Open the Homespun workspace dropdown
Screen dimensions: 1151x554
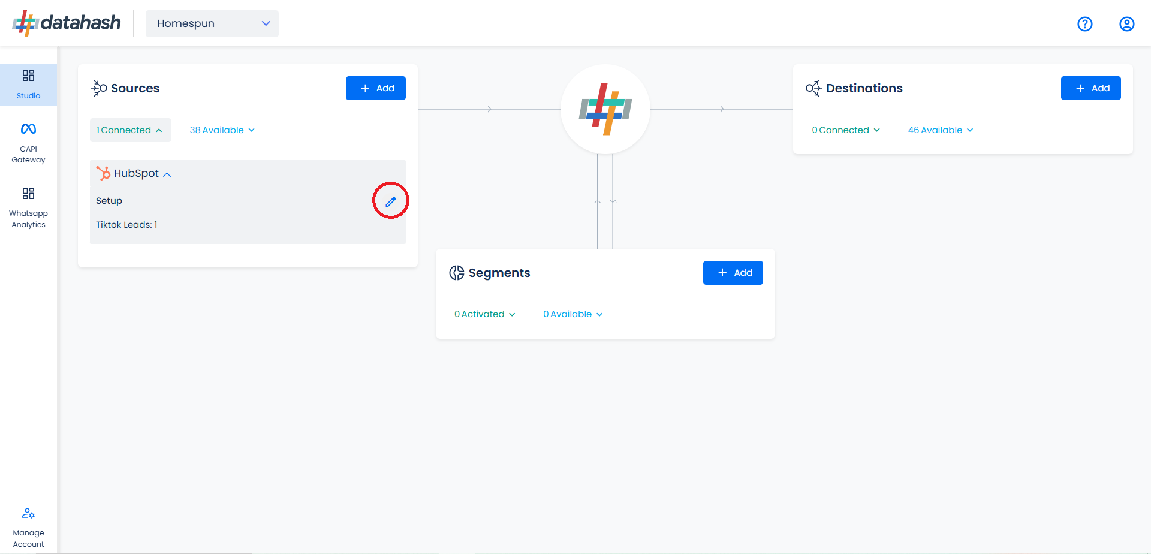click(x=212, y=23)
